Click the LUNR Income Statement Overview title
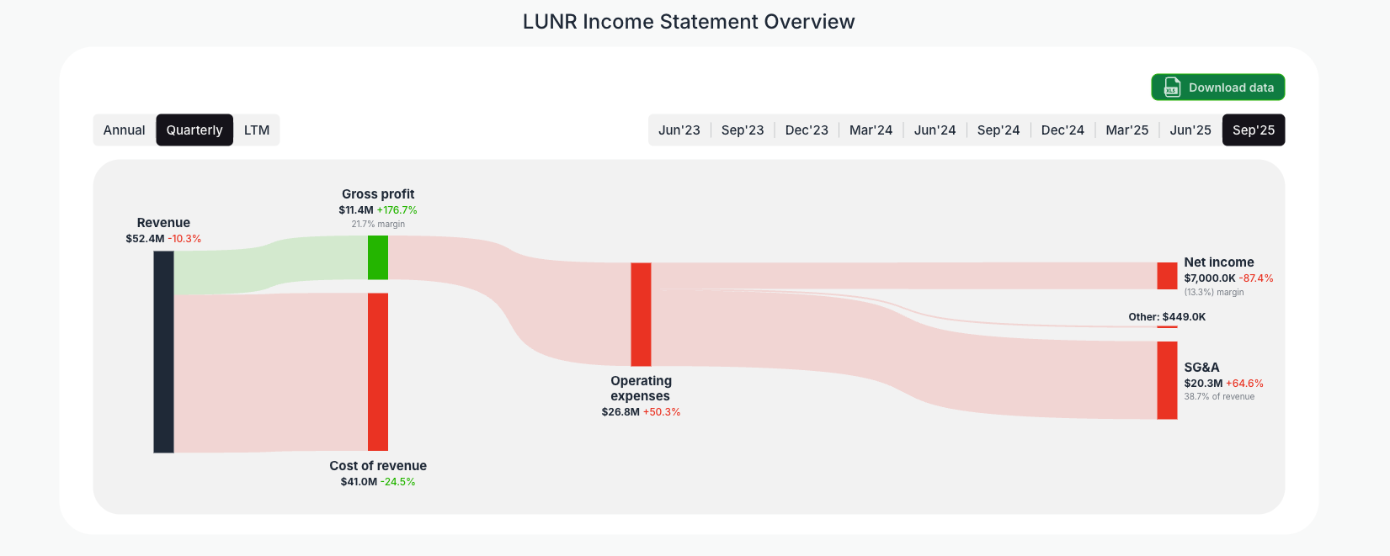 click(x=689, y=21)
